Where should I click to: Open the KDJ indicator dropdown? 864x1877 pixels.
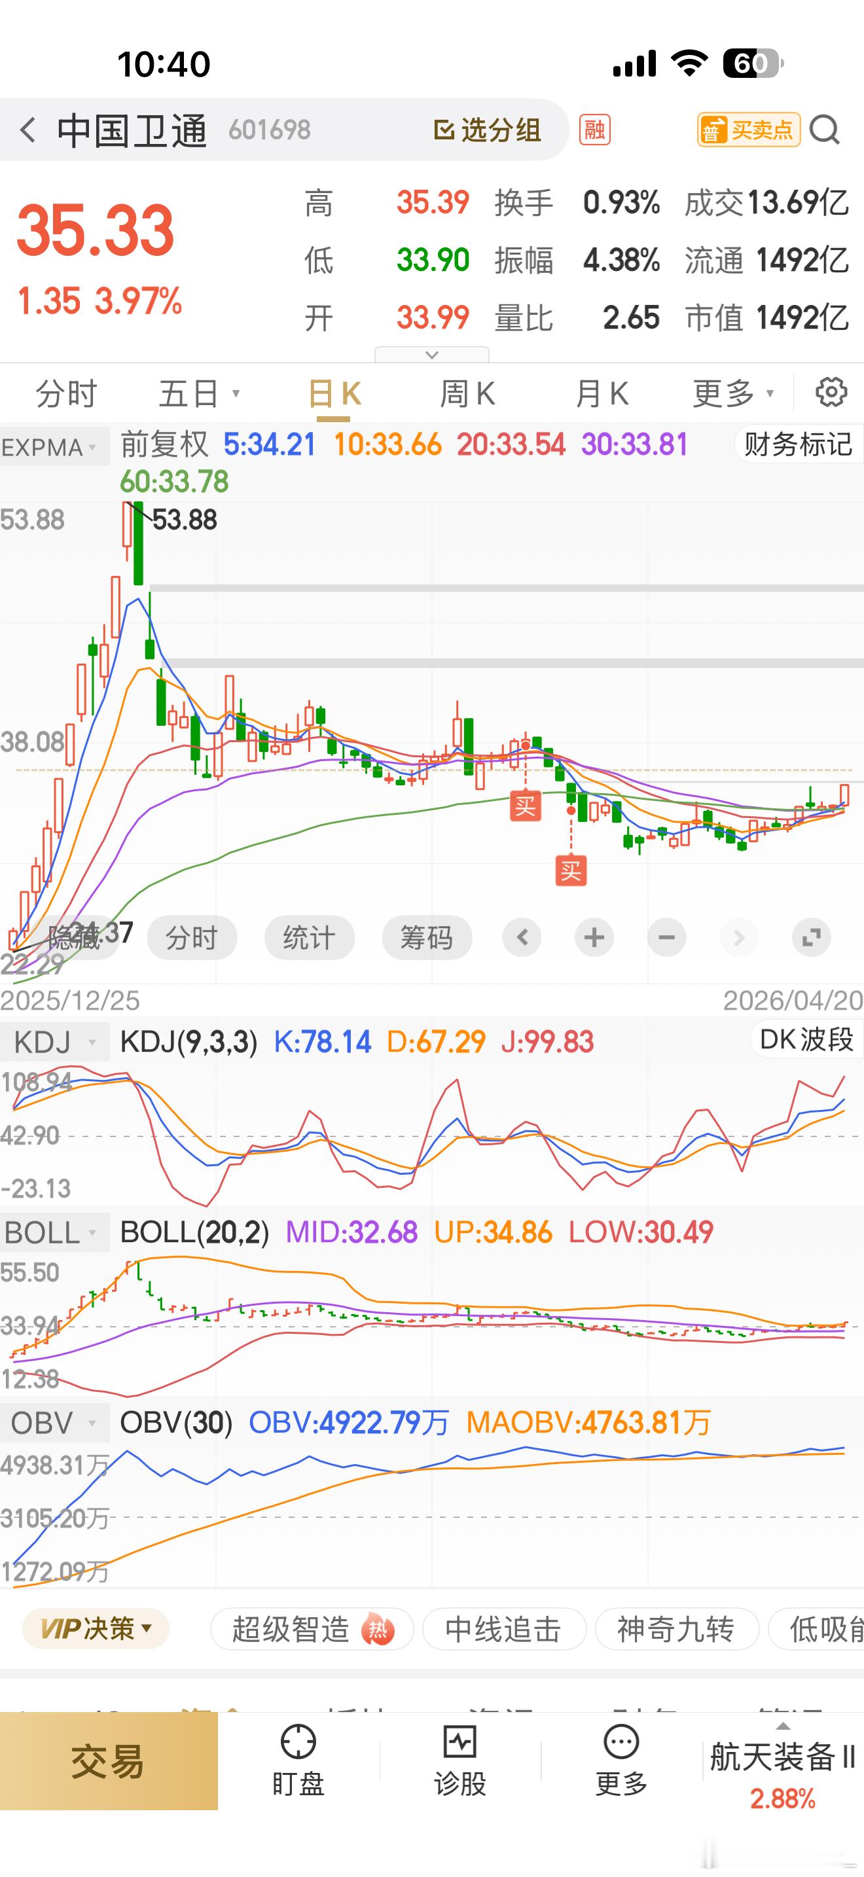(54, 1042)
